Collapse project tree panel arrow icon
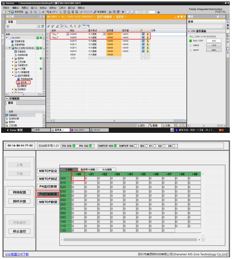 [44, 17]
